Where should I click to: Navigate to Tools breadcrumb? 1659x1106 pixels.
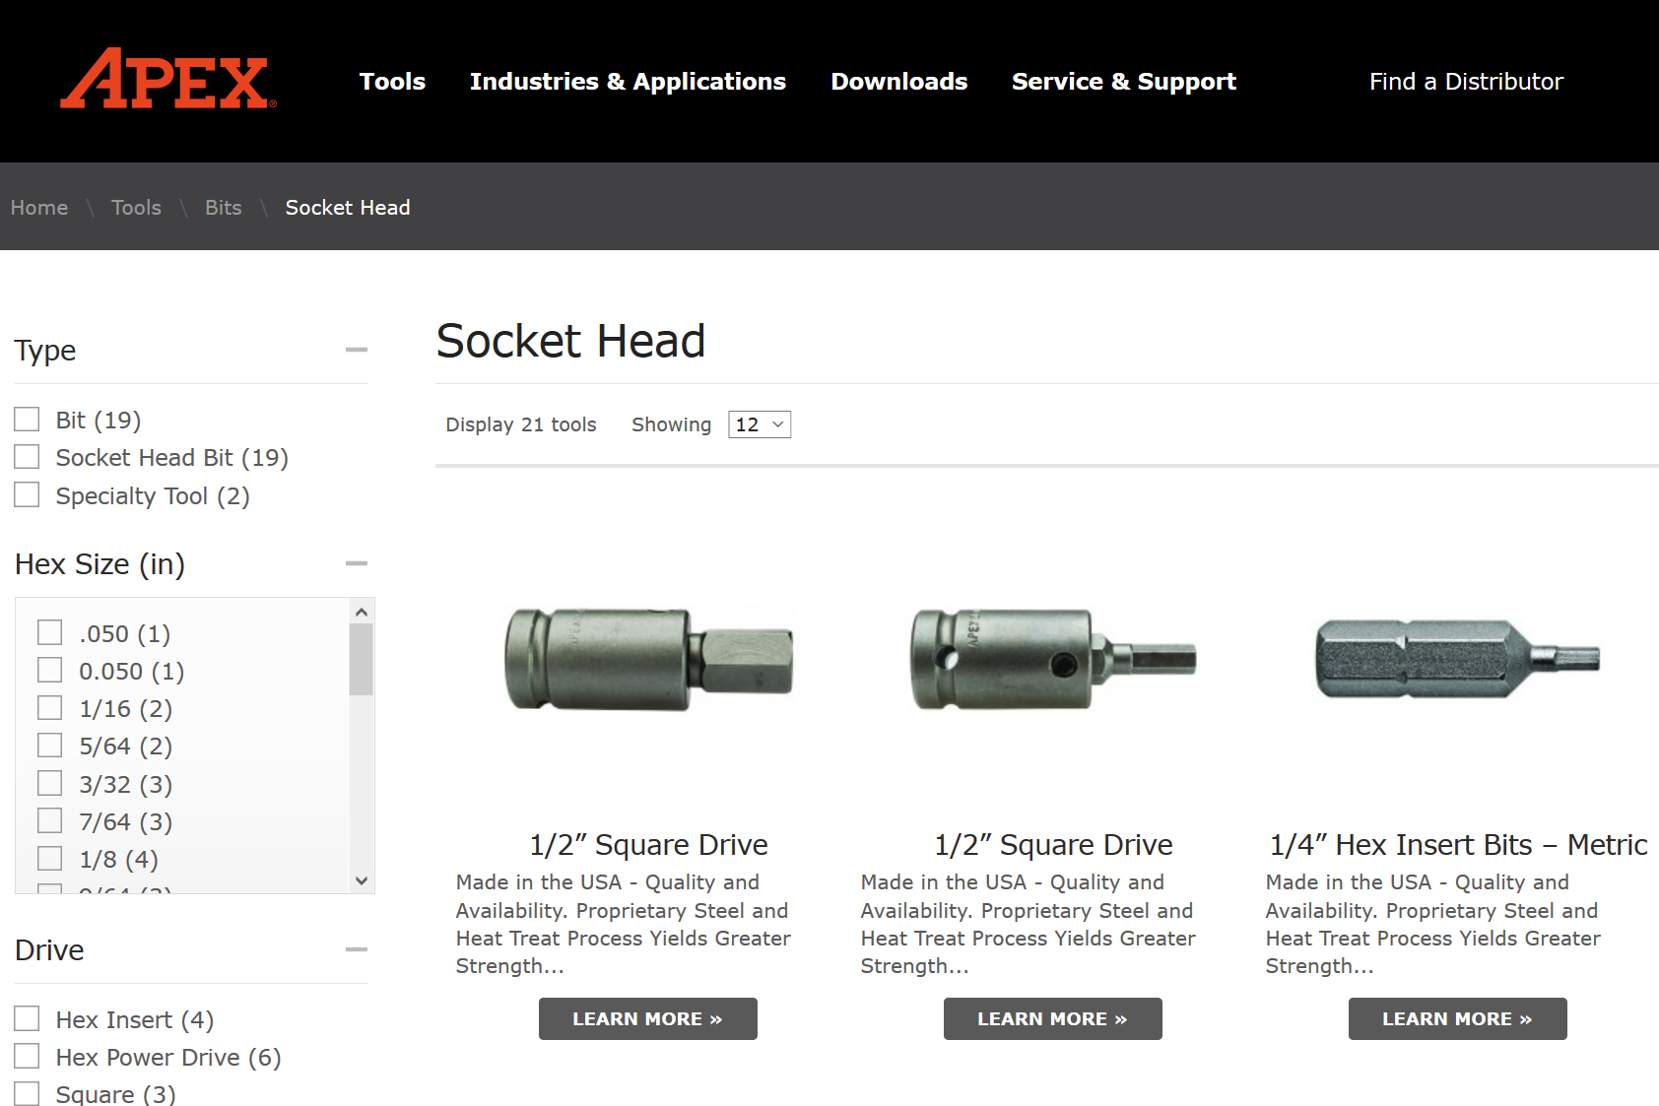point(136,208)
